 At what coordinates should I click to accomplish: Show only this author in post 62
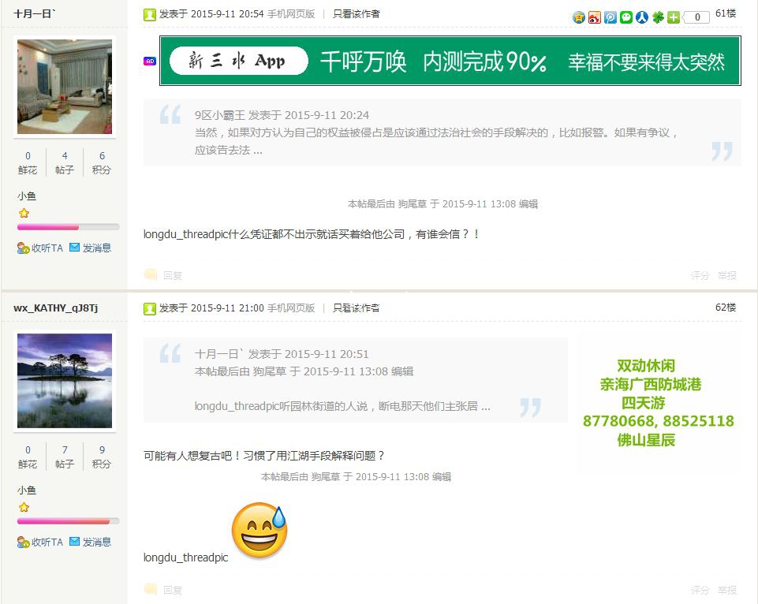356,308
